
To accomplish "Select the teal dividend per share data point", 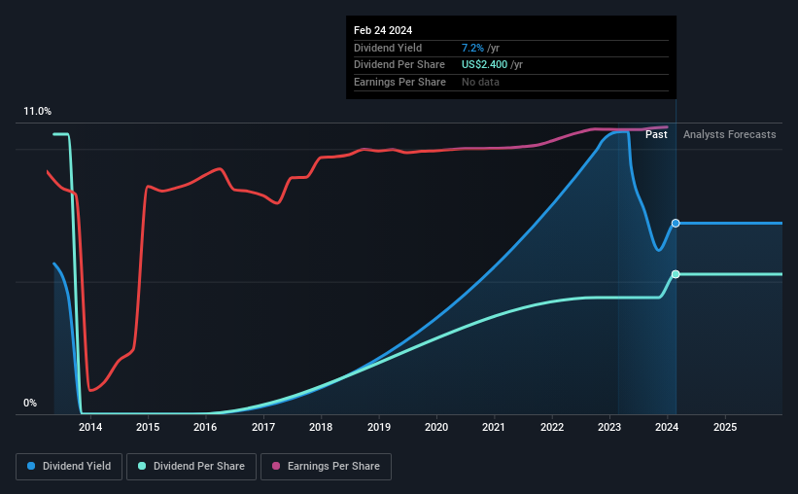I will click(676, 274).
